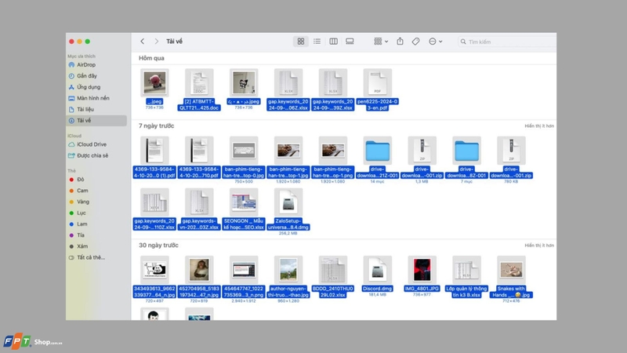This screenshot has height=353, width=627.
Task: Click the Tìm kiếm search field
Action: click(507, 42)
